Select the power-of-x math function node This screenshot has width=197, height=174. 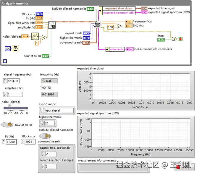tap(35, 36)
